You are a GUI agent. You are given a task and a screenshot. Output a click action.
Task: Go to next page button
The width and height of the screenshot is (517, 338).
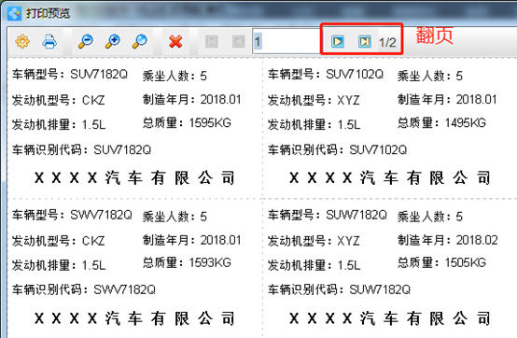coord(338,41)
